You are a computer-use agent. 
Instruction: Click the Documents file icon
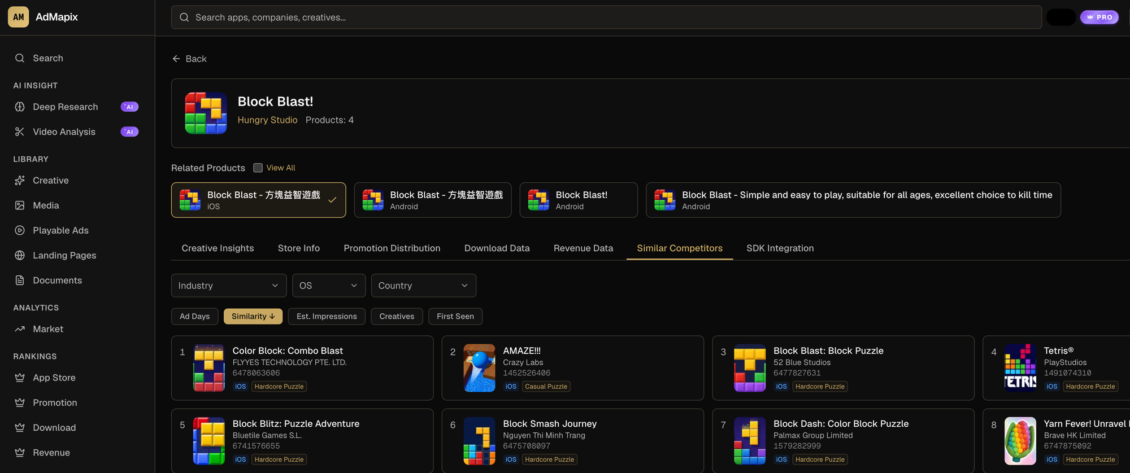click(x=20, y=281)
